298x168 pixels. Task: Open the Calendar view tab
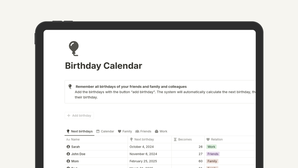point(105,131)
